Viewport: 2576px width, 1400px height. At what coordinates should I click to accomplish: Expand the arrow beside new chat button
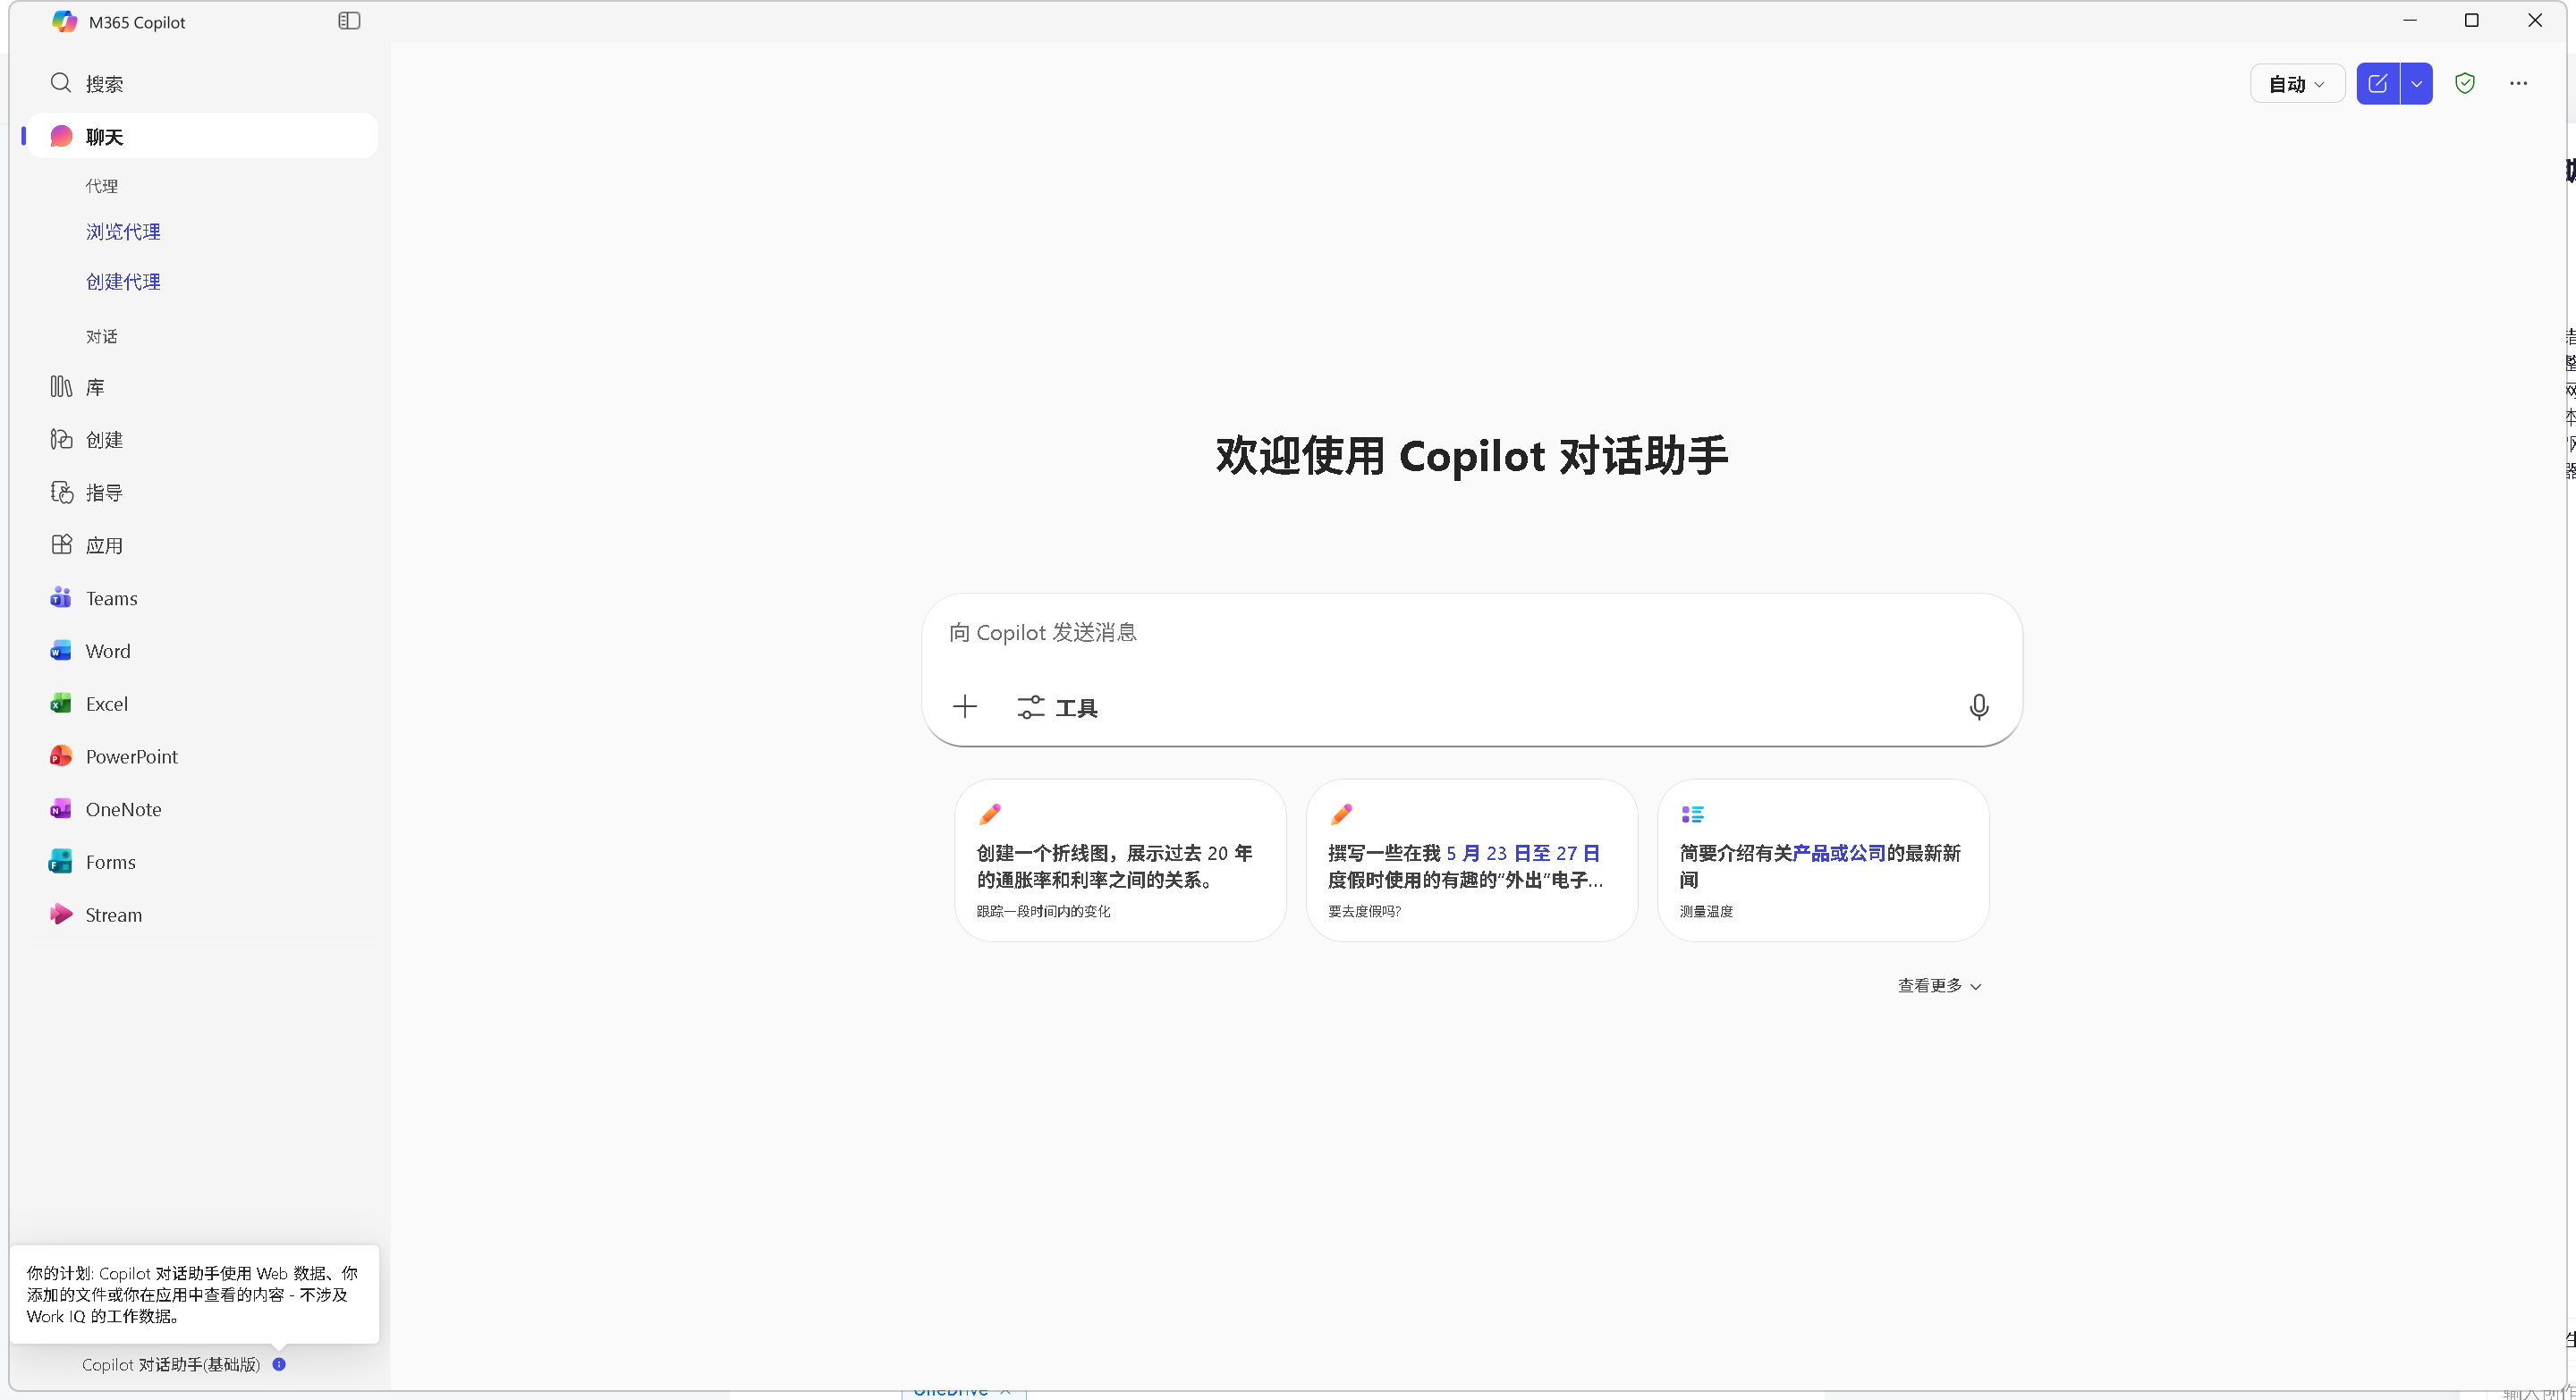click(2416, 84)
